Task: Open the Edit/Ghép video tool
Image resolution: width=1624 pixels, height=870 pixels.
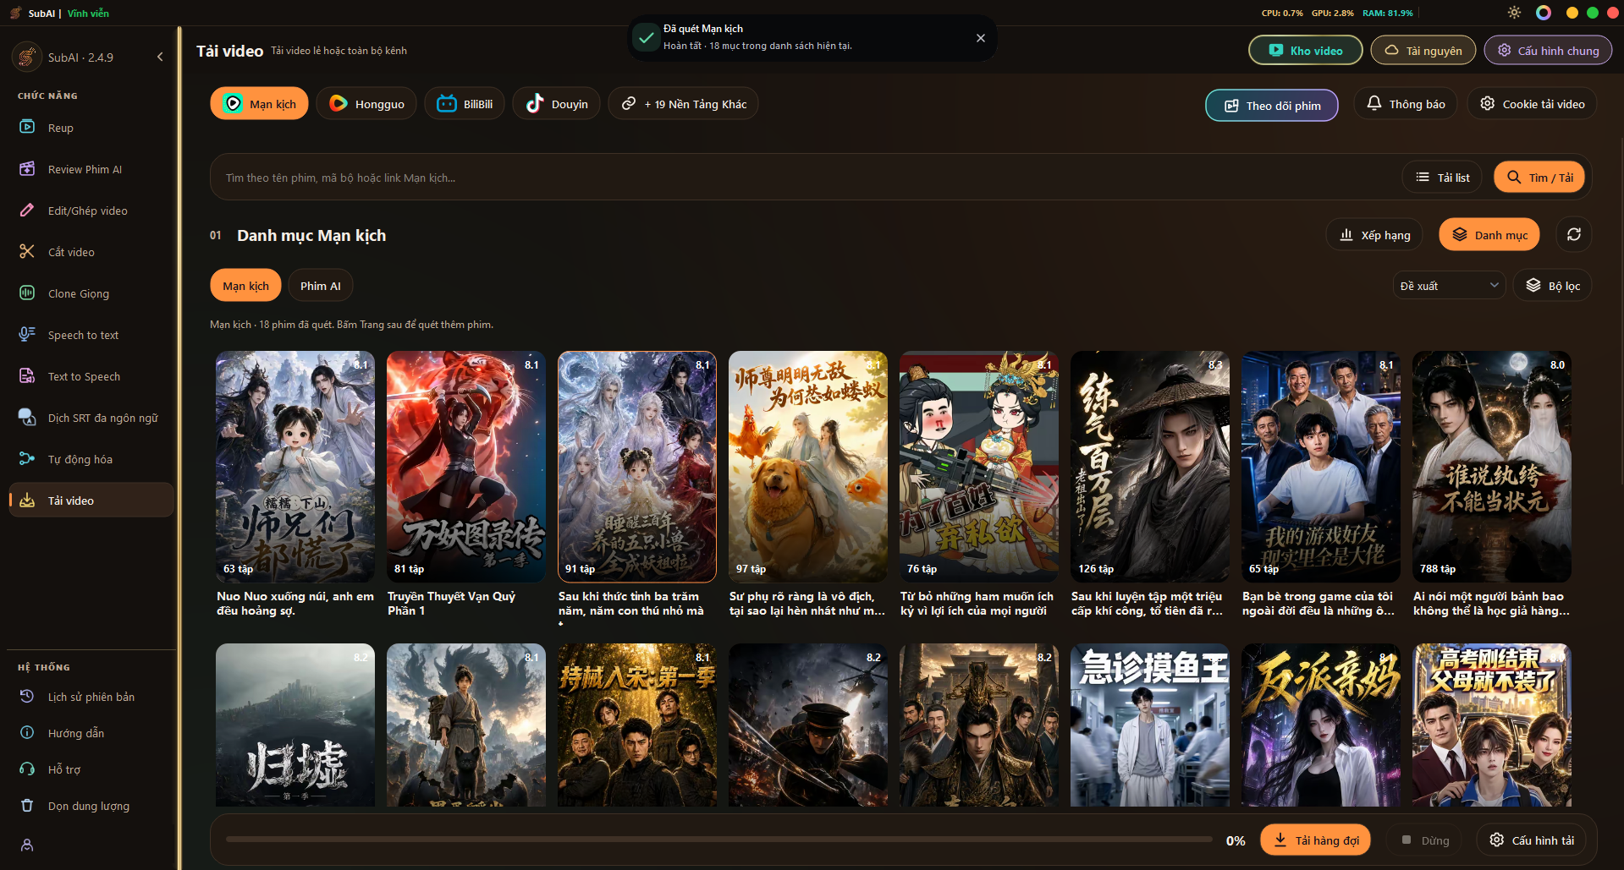Action: pyautogui.click(x=91, y=211)
